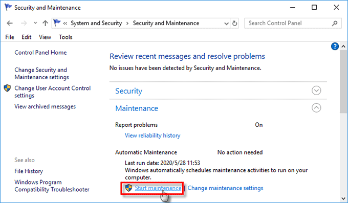
Task: Open the recent locations dropdown arrow
Action: pyautogui.click(x=35, y=23)
